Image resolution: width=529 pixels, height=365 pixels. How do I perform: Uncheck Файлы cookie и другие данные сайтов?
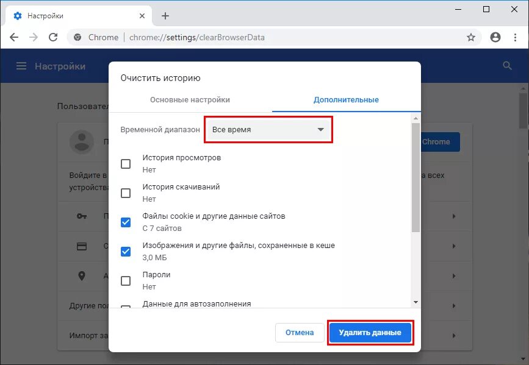click(126, 222)
